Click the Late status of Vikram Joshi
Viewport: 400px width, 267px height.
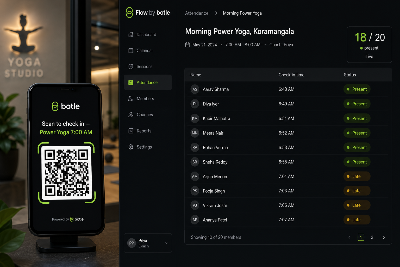[357, 205]
